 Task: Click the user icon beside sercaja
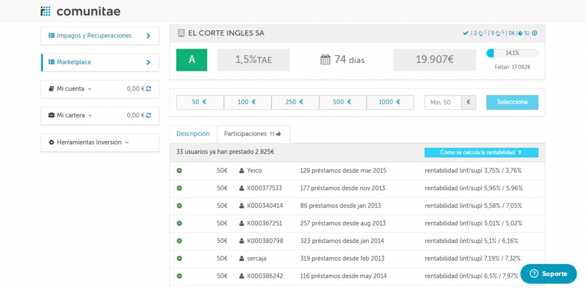242,259
